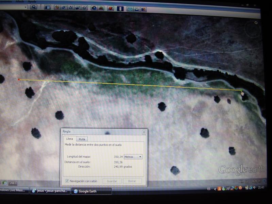Image resolution: width=272 pixels, height=204 pixels.
Task: Switch to the Ruta tab
Action: coord(82,139)
